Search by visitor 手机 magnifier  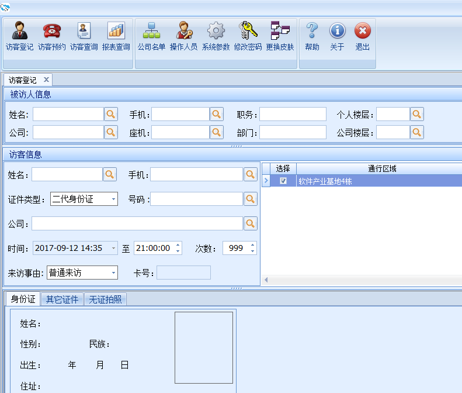click(x=251, y=174)
